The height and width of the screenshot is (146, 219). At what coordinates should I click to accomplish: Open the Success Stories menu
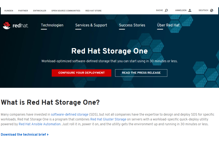(x=132, y=25)
